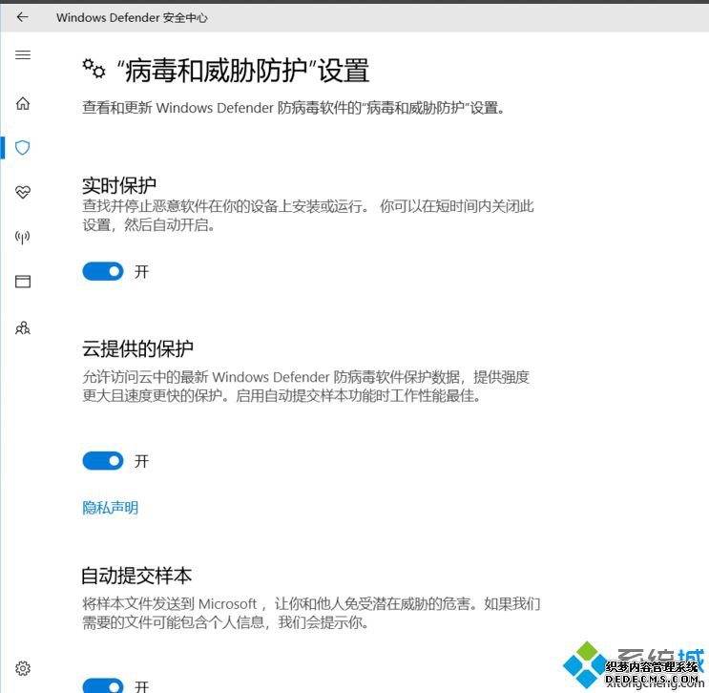Screen dimensions: 709x693
Task: Click the gears icon beside the page title
Action: 94,69
